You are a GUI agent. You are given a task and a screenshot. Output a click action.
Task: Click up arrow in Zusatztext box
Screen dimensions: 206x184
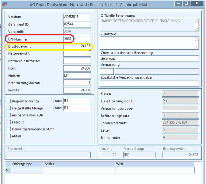click(x=197, y=39)
